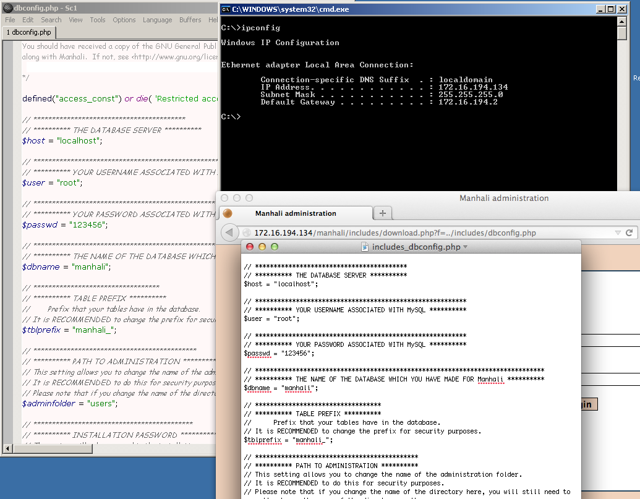Open the Search menu in SciTE
This screenshot has height=499, width=640.
click(51, 20)
